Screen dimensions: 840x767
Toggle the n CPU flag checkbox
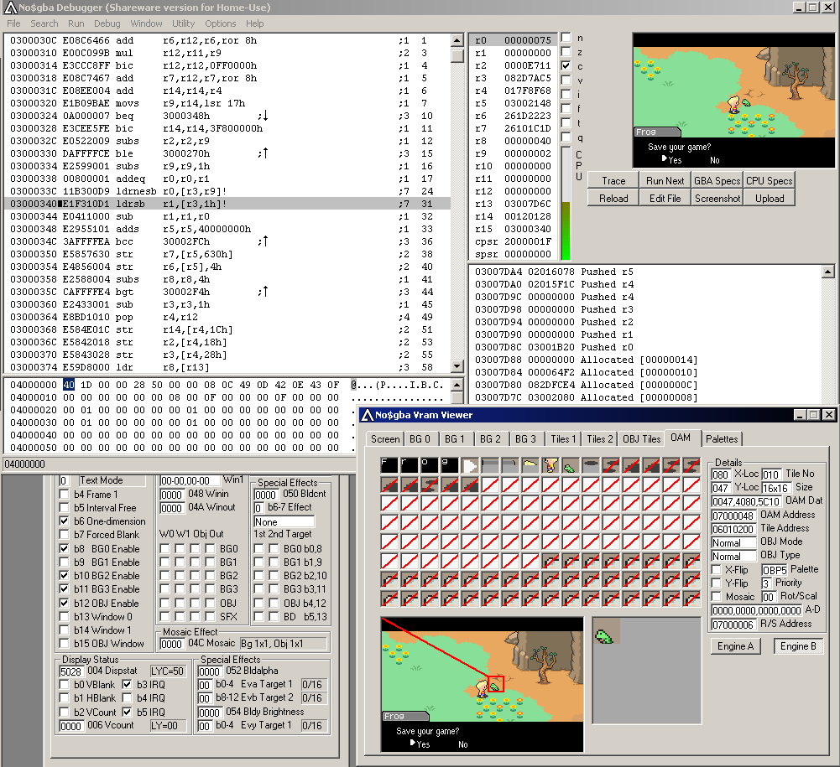tap(566, 38)
